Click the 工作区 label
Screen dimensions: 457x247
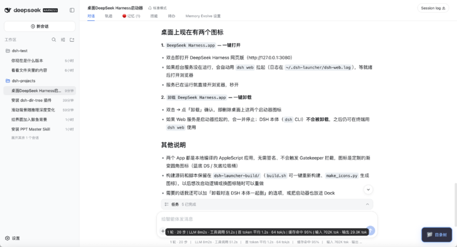click(11, 39)
